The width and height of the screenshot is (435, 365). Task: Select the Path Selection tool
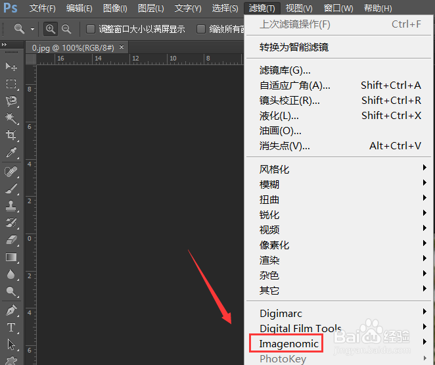11,345
